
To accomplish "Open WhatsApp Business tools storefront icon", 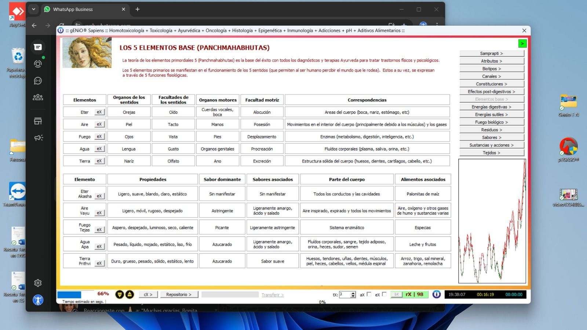I will pos(38,121).
